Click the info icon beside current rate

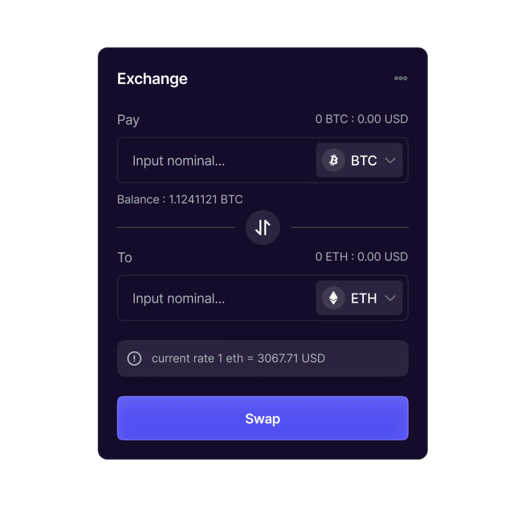pos(134,358)
